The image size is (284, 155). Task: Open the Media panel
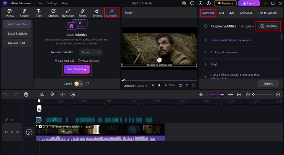tap(9, 13)
